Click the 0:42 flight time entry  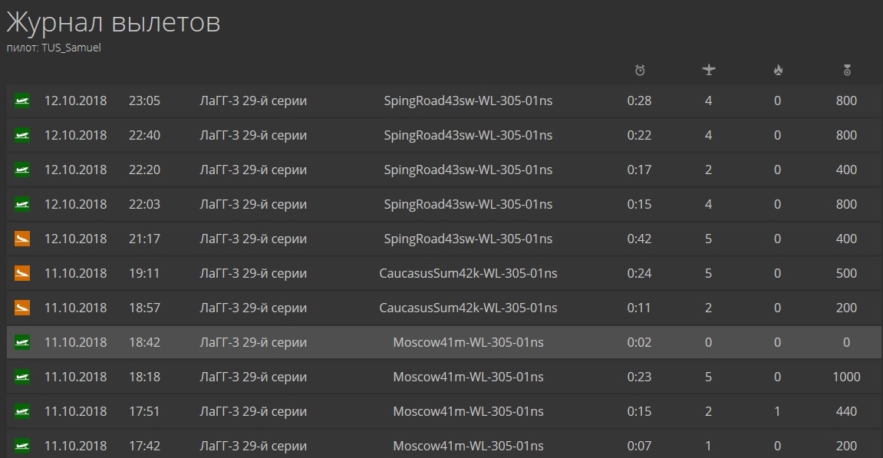(x=639, y=239)
